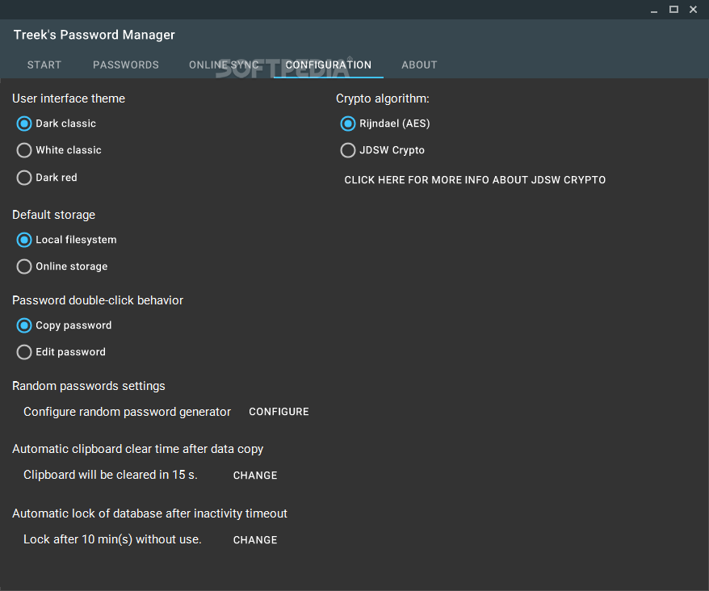This screenshot has width=709, height=591.
Task: Go to the ABOUT tab
Action: coord(419,65)
